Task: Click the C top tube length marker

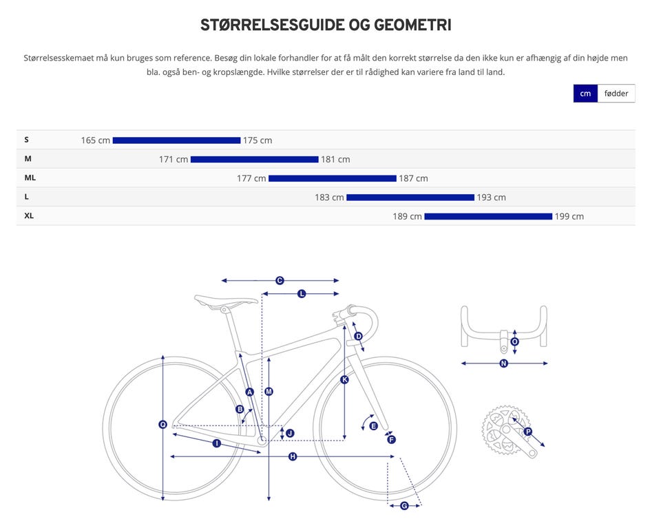Action: tap(280, 281)
